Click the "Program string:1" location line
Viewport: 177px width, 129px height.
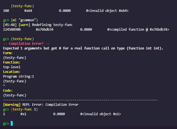click(x=18, y=77)
